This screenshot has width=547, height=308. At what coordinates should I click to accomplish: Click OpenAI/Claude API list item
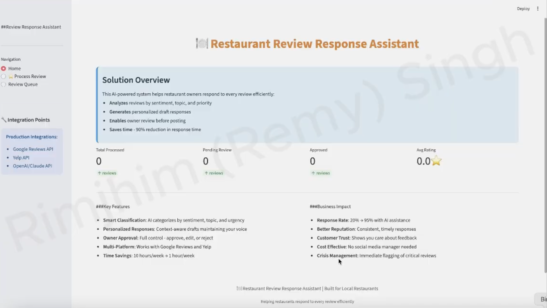click(x=32, y=166)
